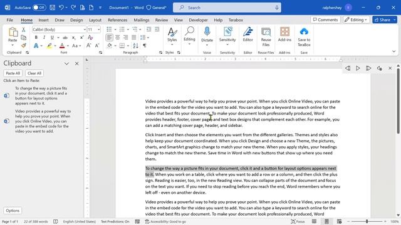Shrink font size icon
This screenshot has width=401, height=225.
(97, 46)
